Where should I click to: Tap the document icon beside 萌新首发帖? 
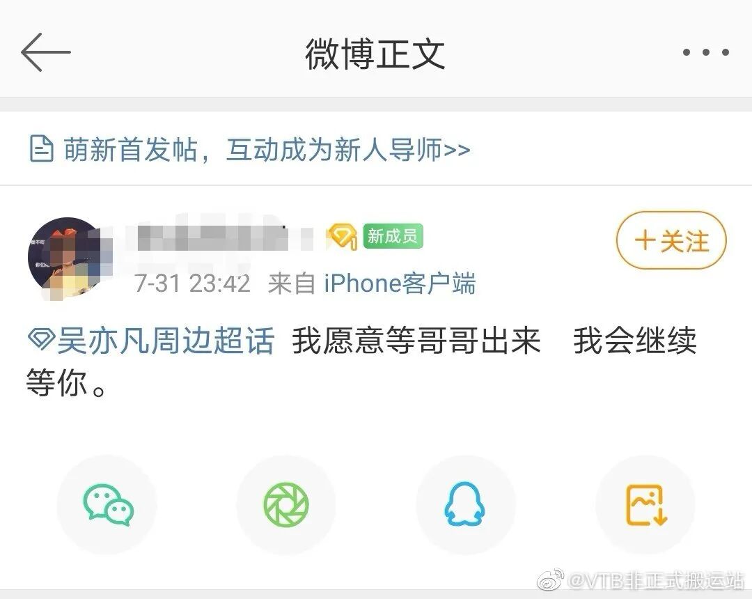(x=41, y=148)
